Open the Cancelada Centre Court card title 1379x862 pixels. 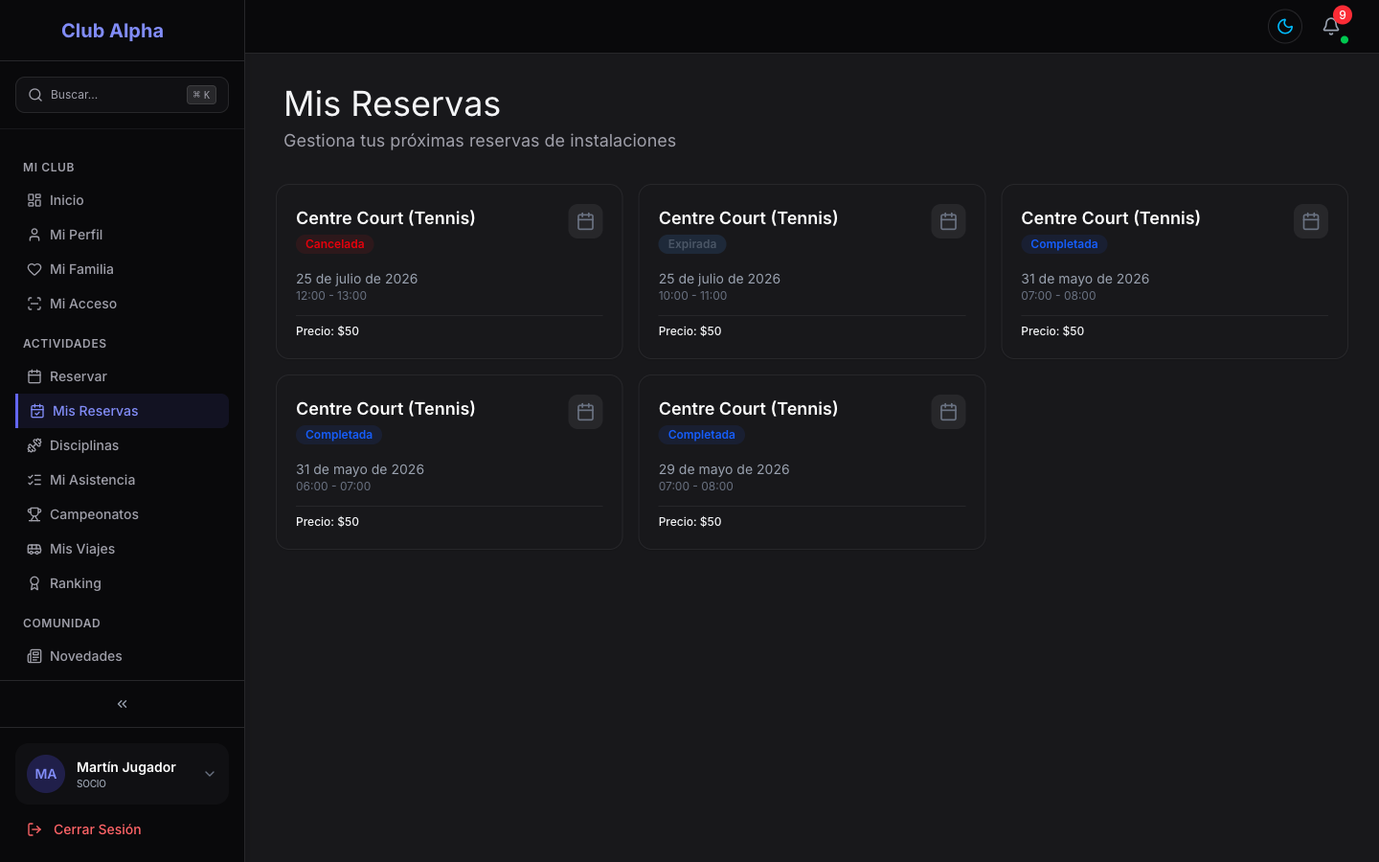click(386, 217)
